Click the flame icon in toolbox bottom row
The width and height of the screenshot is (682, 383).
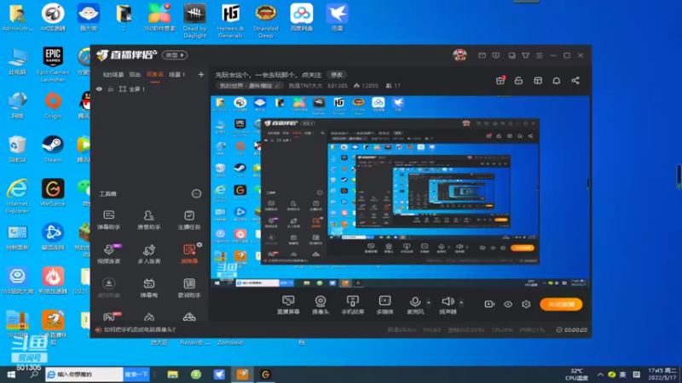[x=148, y=317]
